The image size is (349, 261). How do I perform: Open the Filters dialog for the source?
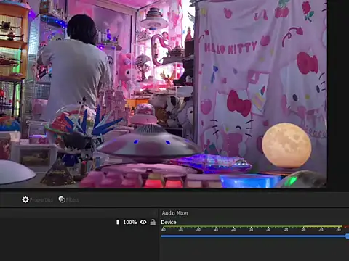69,199
